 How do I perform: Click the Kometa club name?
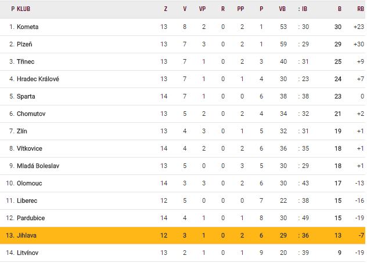point(28,27)
